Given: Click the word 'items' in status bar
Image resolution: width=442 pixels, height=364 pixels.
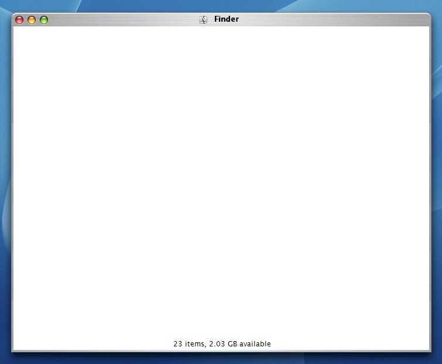Looking at the screenshot, I should point(195,343).
